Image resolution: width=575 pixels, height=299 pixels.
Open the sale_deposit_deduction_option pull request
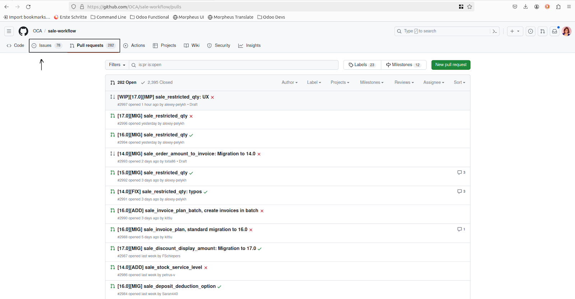coord(166,286)
